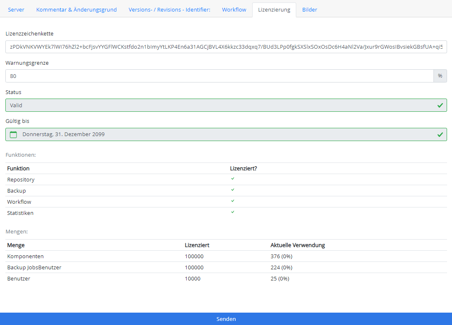Select the Lizenzierung tab
Image resolution: width=452 pixels, height=325 pixels.
274,9
